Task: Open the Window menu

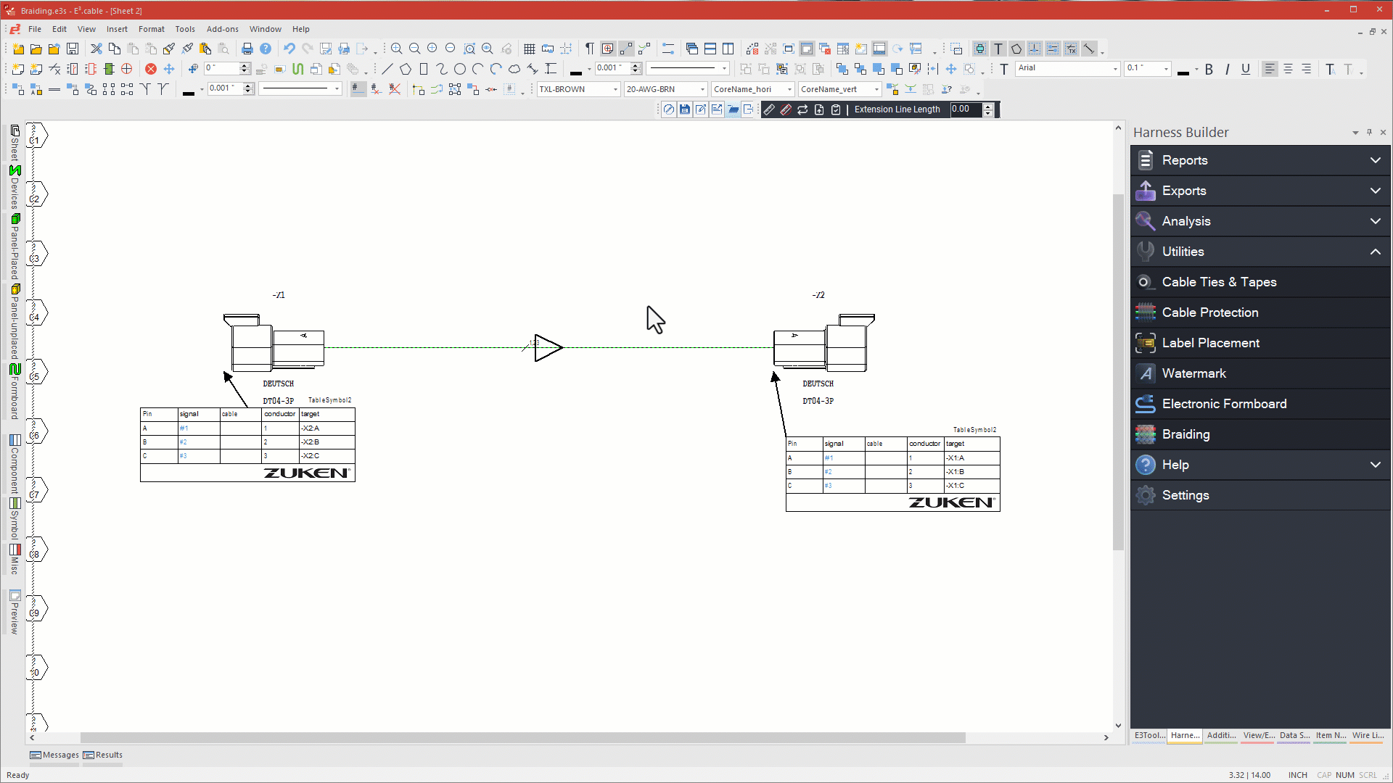Action: point(266,29)
